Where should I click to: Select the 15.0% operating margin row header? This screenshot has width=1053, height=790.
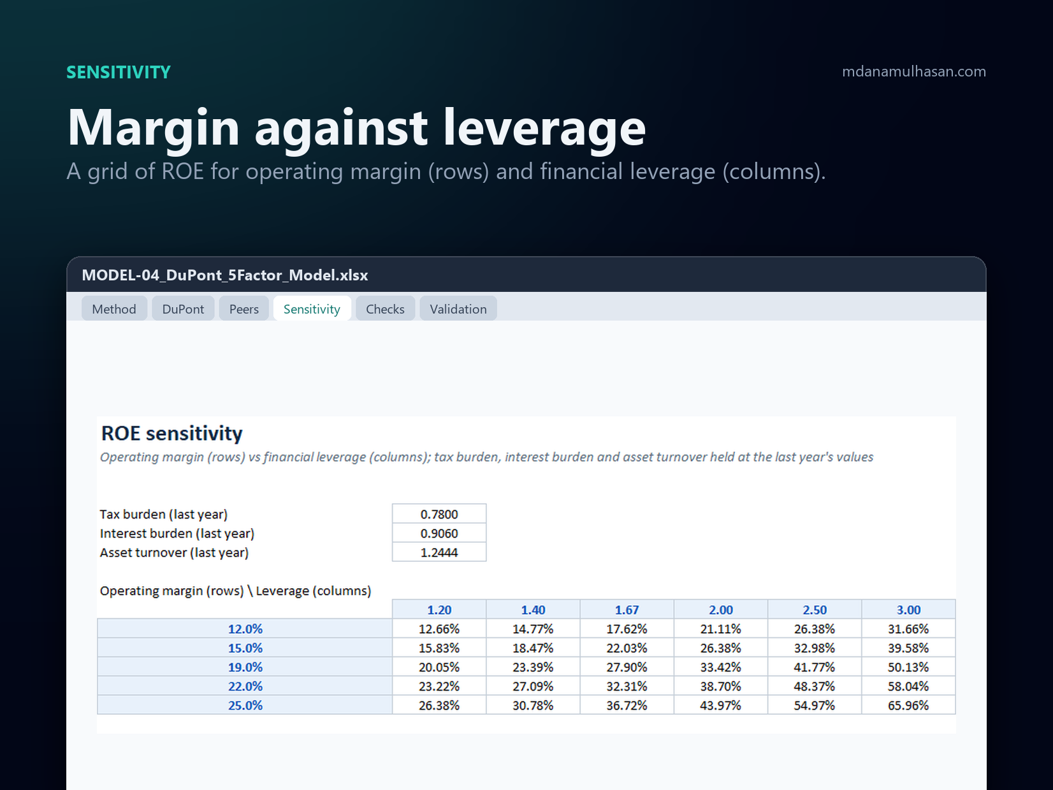click(x=245, y=648)
